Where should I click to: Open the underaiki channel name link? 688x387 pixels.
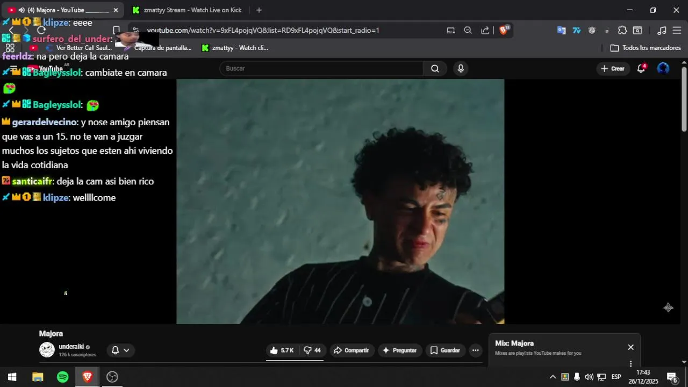71,347
